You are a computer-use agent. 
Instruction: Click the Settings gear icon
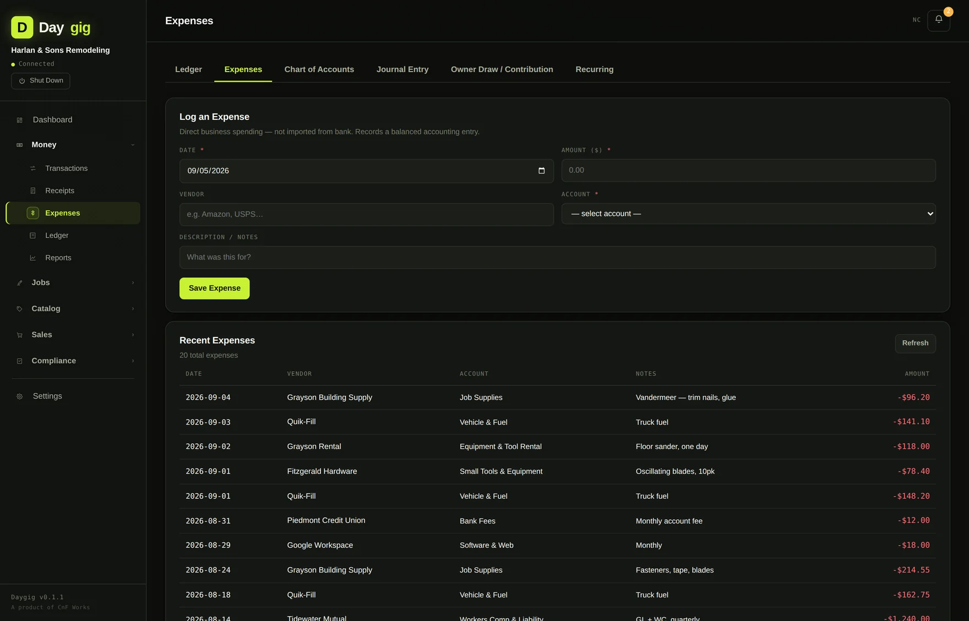pyautogui.click(x=20, y=396)
